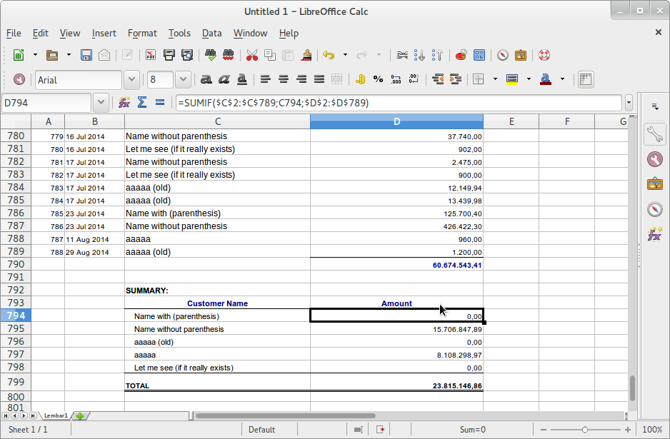Apply currency number format
670x439 pixels.
(x=360, y=79)
